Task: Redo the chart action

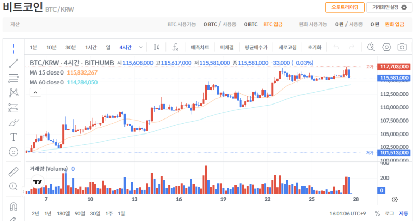Action: (352, 47)
